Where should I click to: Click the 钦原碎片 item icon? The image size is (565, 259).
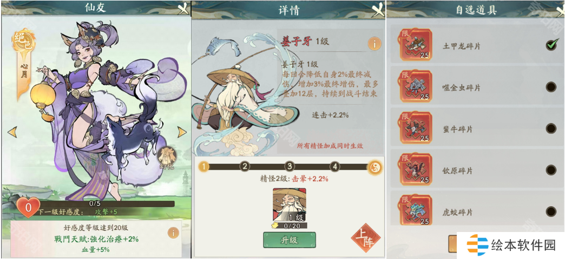pyautogui.click(x=415, y=169)
